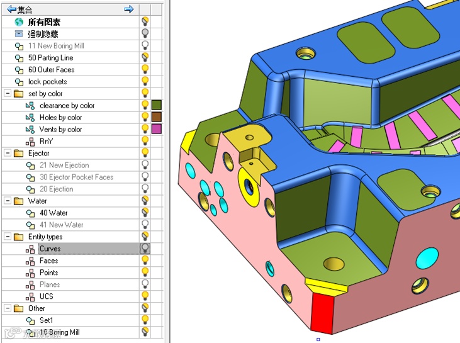Click the brown Holes by color swatch

coord(157,117)
